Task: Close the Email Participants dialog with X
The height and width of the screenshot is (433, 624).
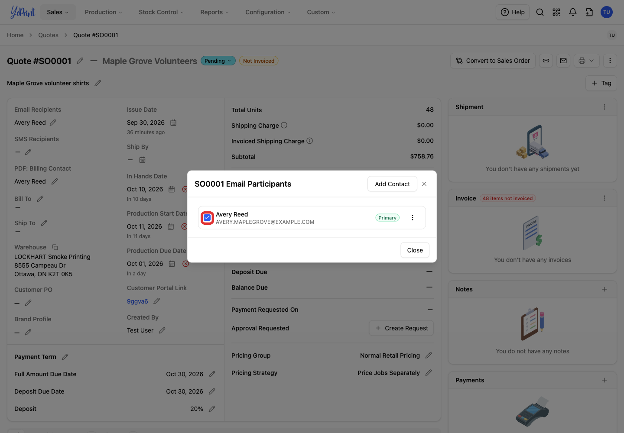Action: tap(424, 184)
